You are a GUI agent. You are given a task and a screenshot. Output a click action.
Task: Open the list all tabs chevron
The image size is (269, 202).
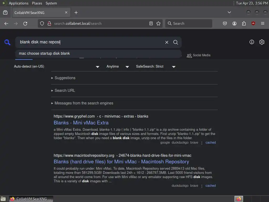tap(229, 12)
